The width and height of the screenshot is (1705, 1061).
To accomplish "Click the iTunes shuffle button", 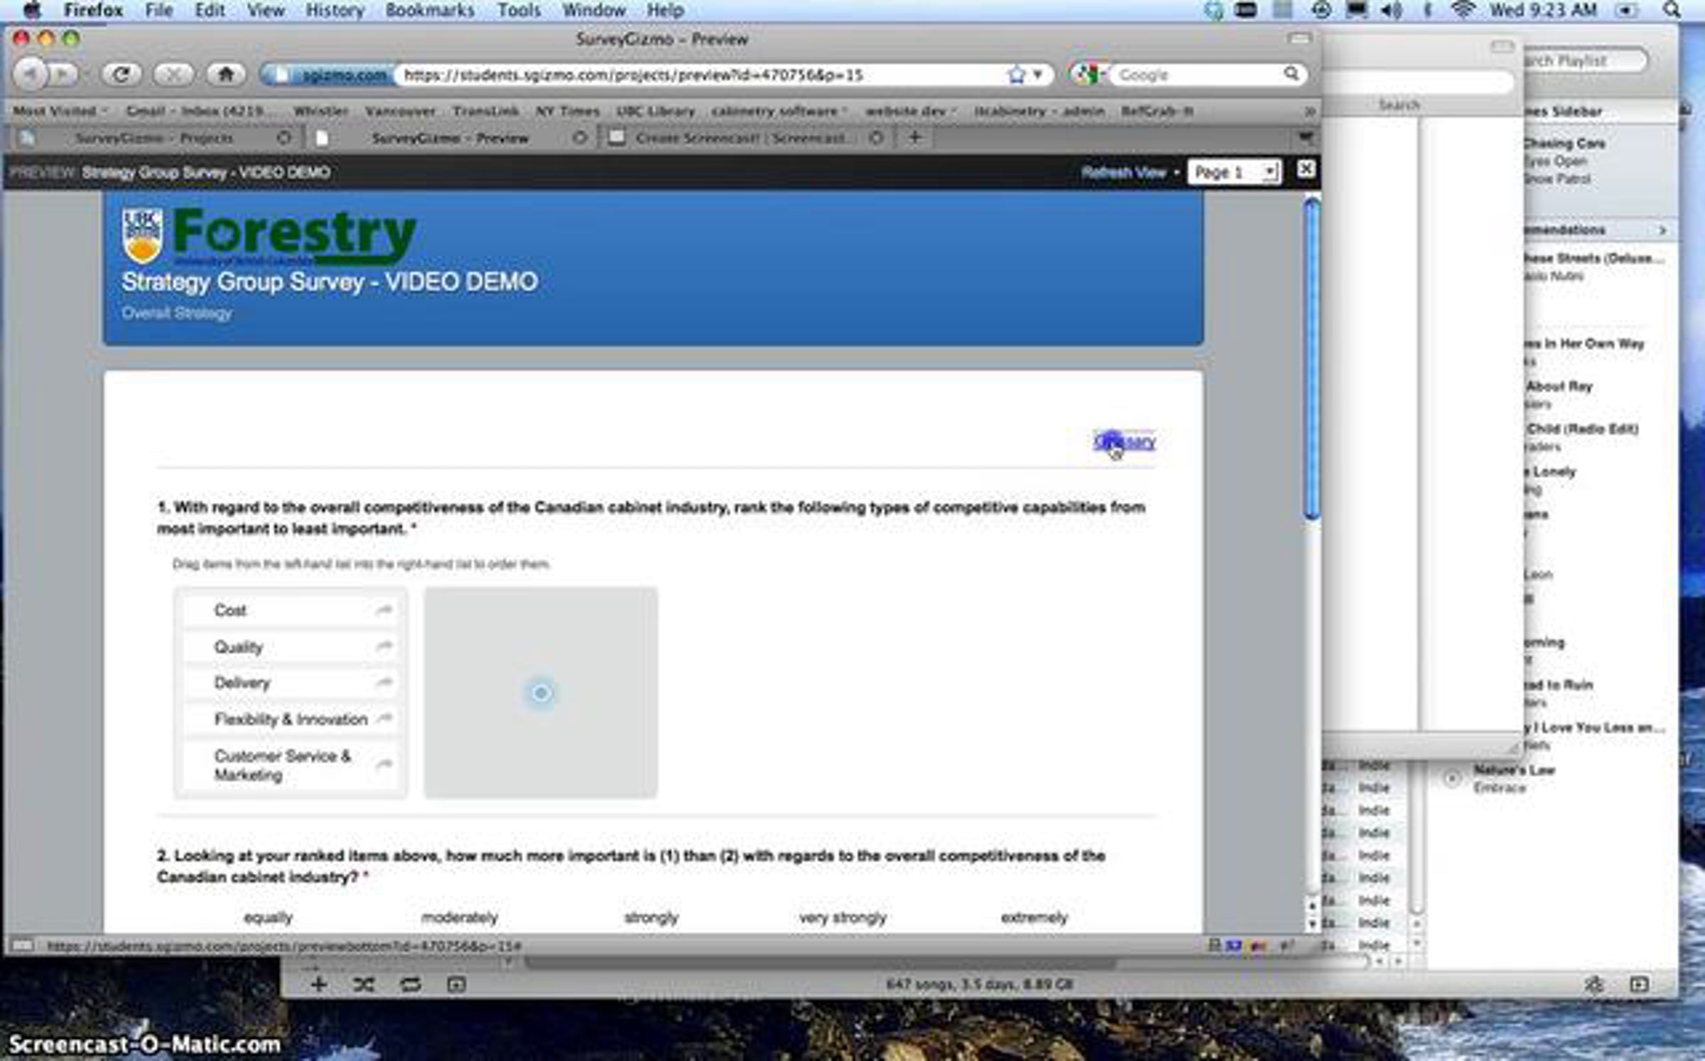I will pyautogui.click(x=364, y=984).
